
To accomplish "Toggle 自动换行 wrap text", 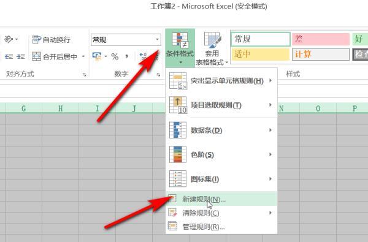I will point(52,40).
